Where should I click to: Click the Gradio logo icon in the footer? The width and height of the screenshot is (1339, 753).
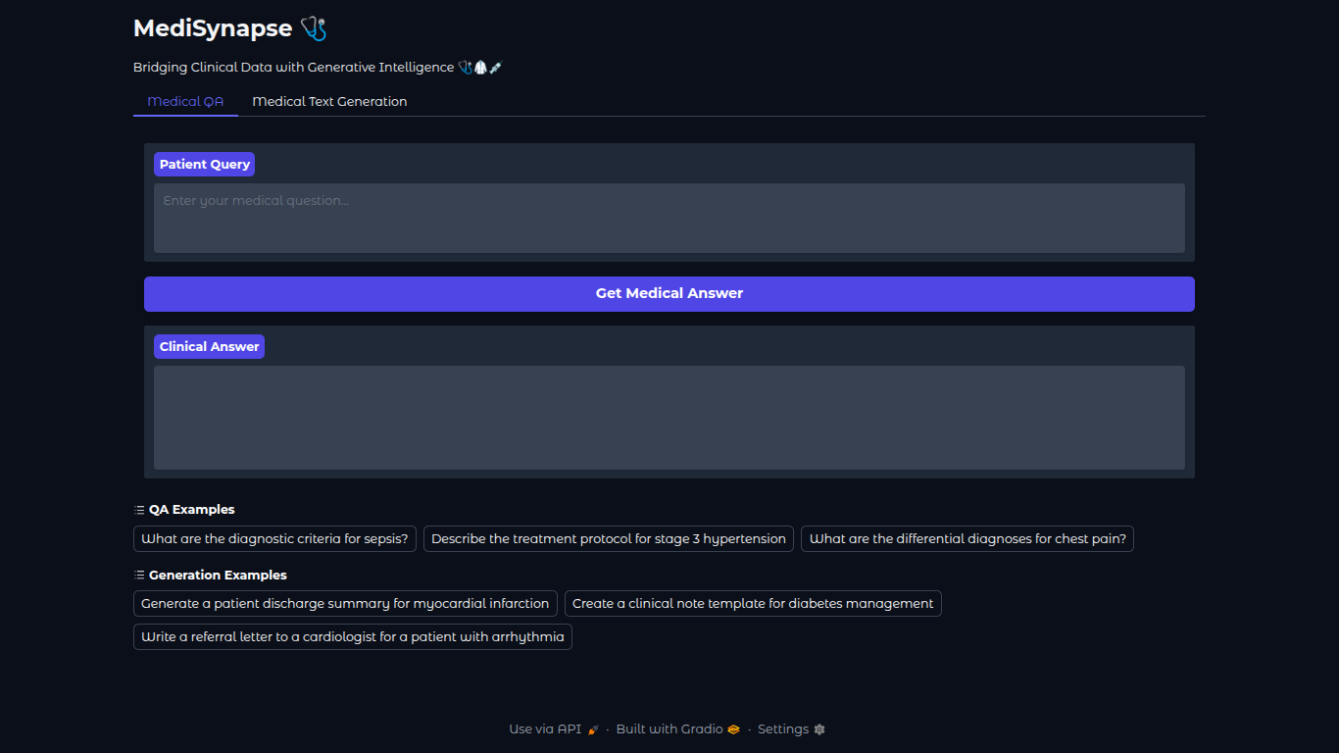click(x=733, y=729)
